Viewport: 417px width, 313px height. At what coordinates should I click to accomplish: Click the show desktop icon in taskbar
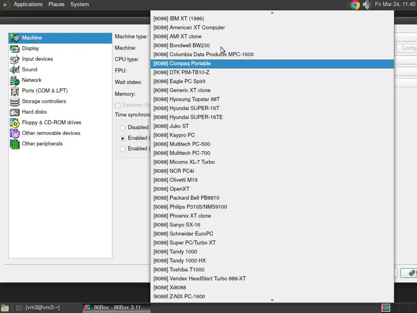(5, 308)
